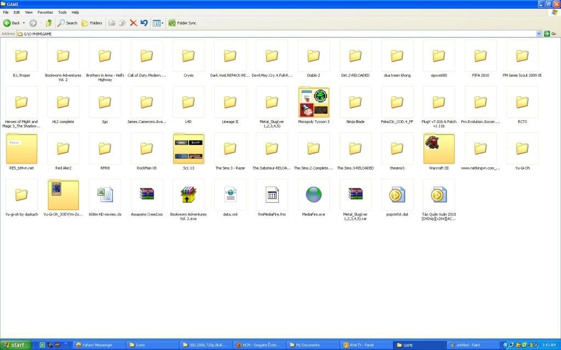This screenshot has width=561, height=350.
Task: Select the 600m-HD movies.xls Excel file
Action: click(x=105, y=198)
